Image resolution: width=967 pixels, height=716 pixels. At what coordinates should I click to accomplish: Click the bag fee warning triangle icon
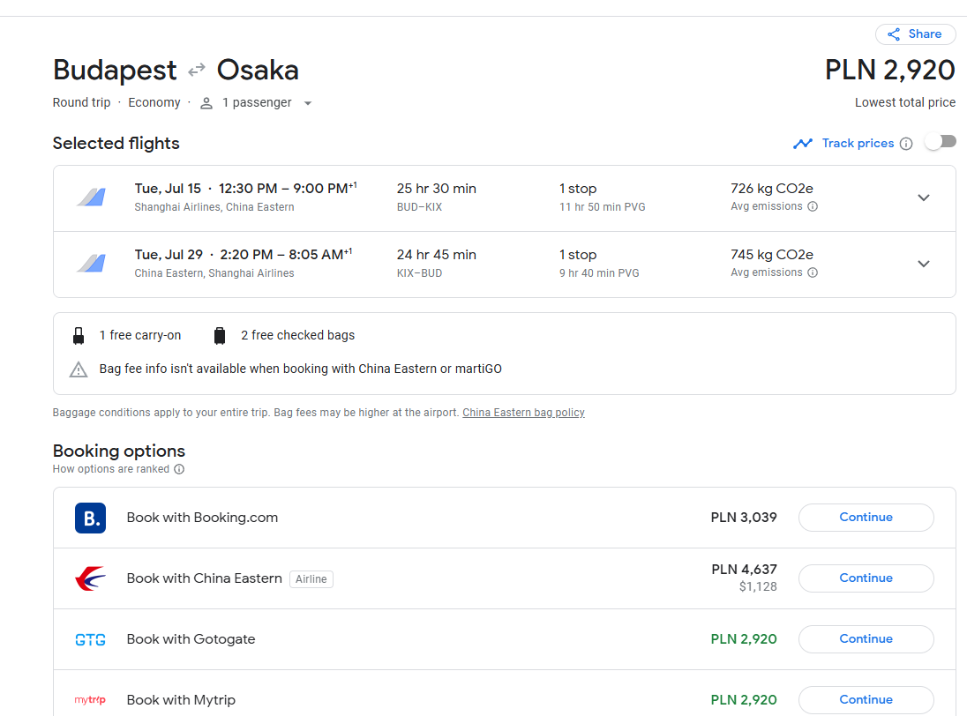click(x=79, y=369)
